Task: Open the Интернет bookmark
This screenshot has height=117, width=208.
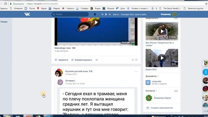Action: [x=17, y=8]
